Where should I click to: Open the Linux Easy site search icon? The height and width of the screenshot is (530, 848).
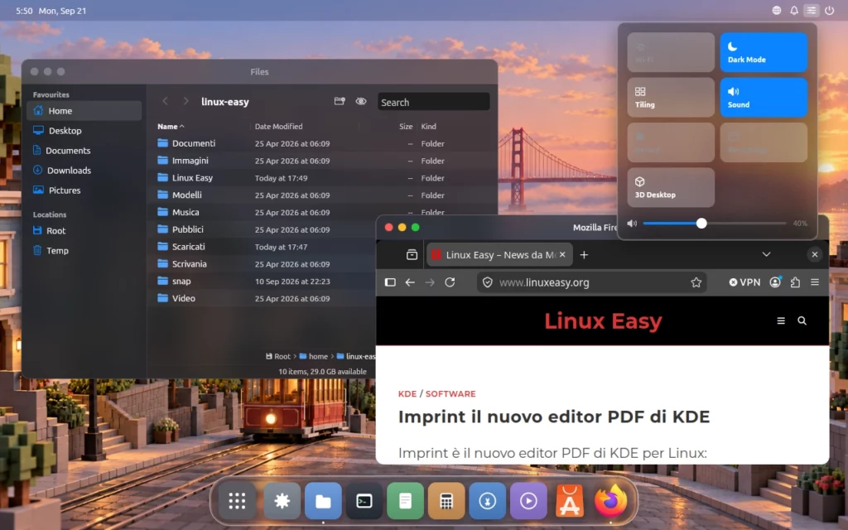[x=802, y=320]
